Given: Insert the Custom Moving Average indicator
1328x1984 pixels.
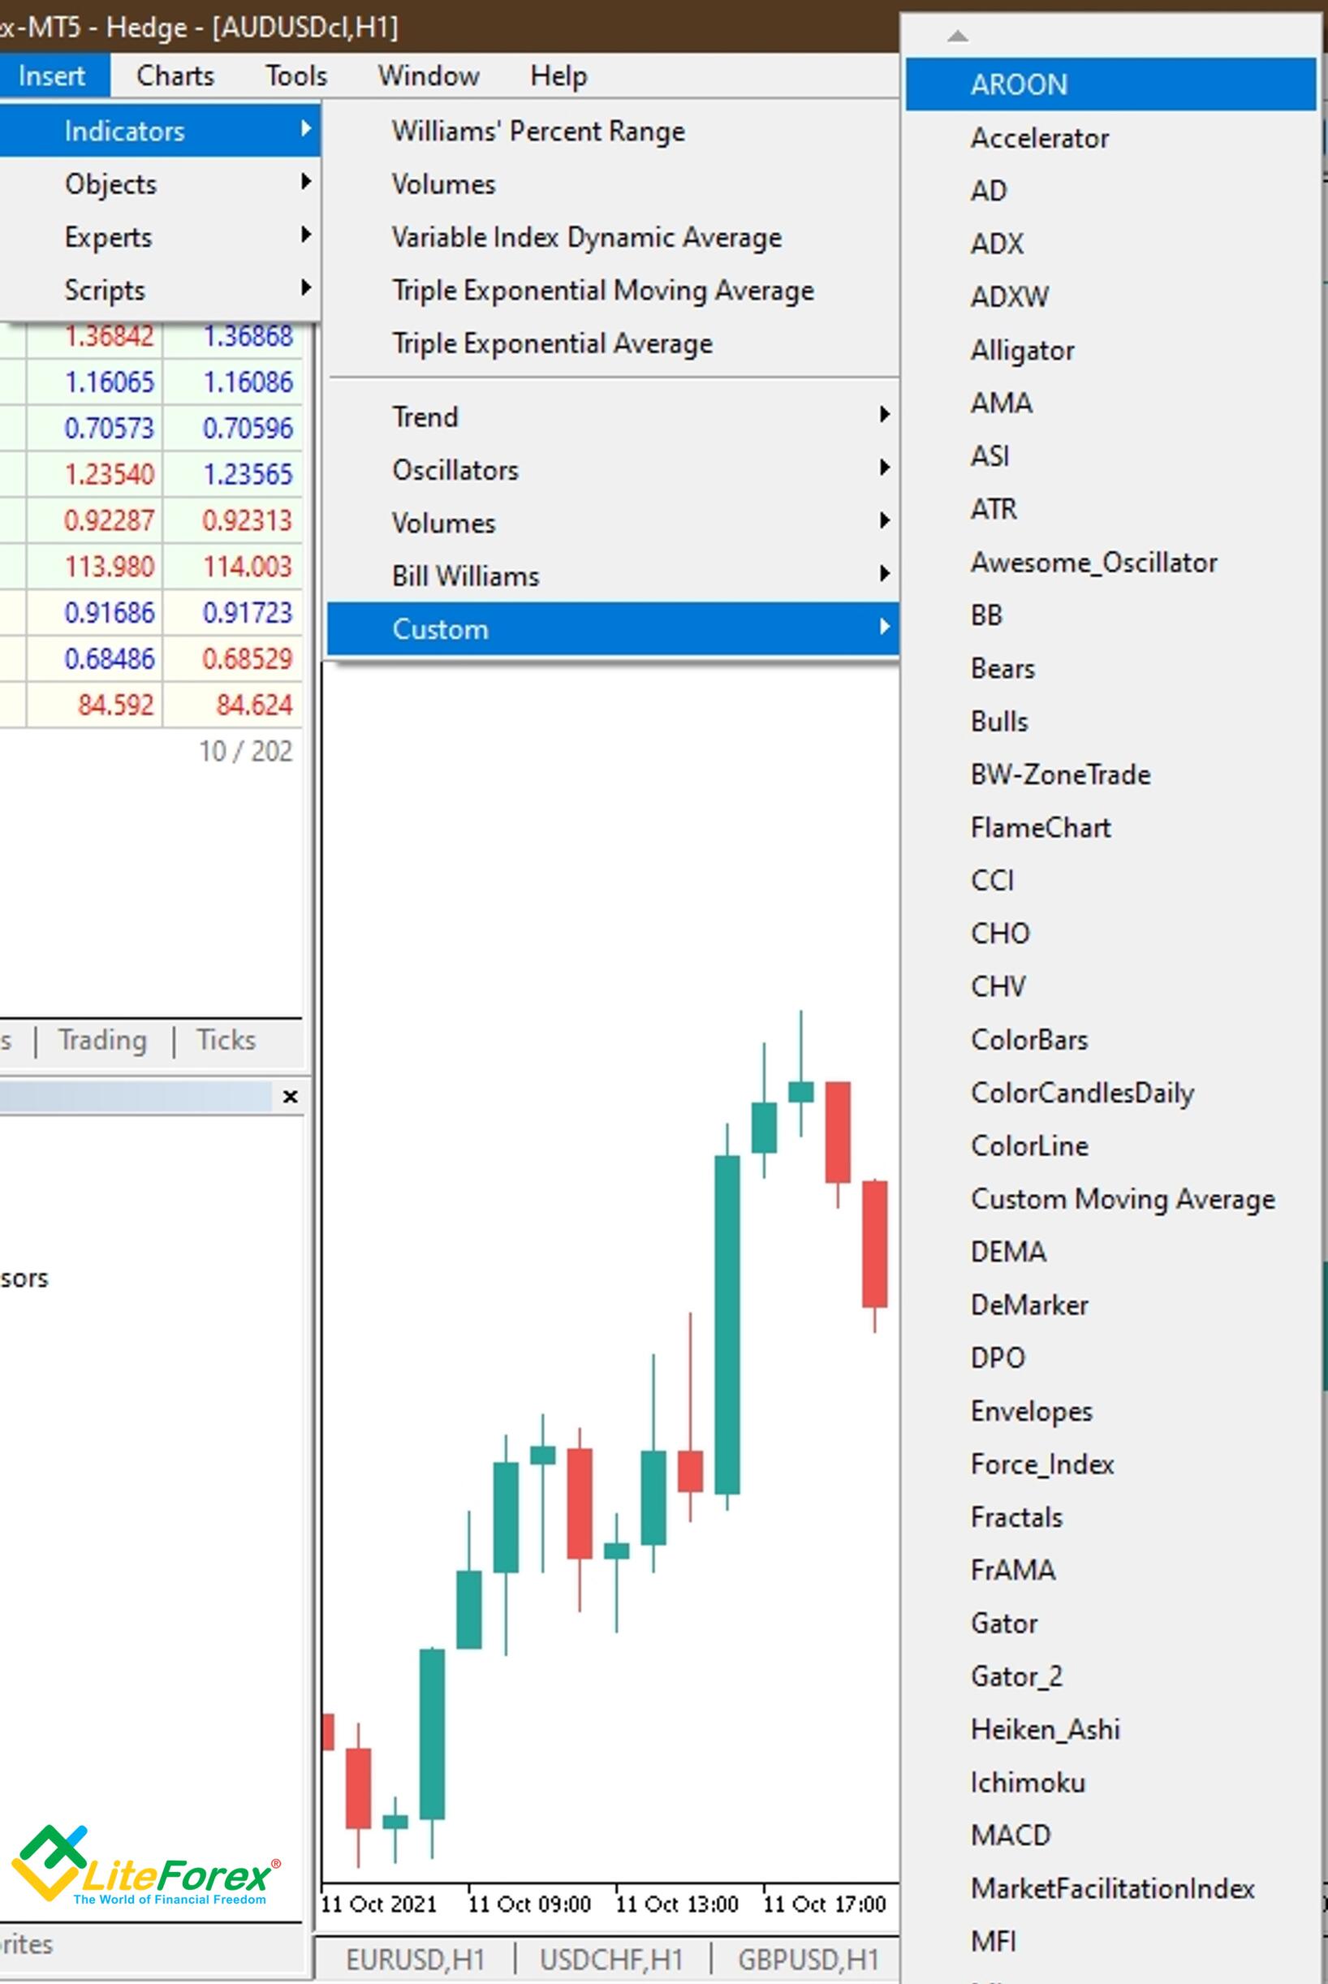Looking at the screenshot, I should 1122,1199.
